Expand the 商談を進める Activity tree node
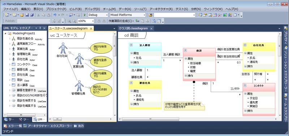Screen dimensions: 289x136 click(10, 39)
